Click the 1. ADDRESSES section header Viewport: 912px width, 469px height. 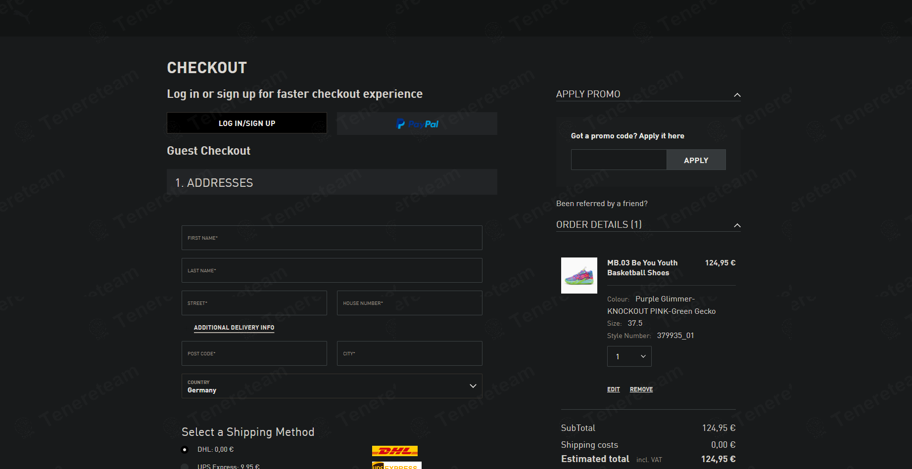point(332,182)
